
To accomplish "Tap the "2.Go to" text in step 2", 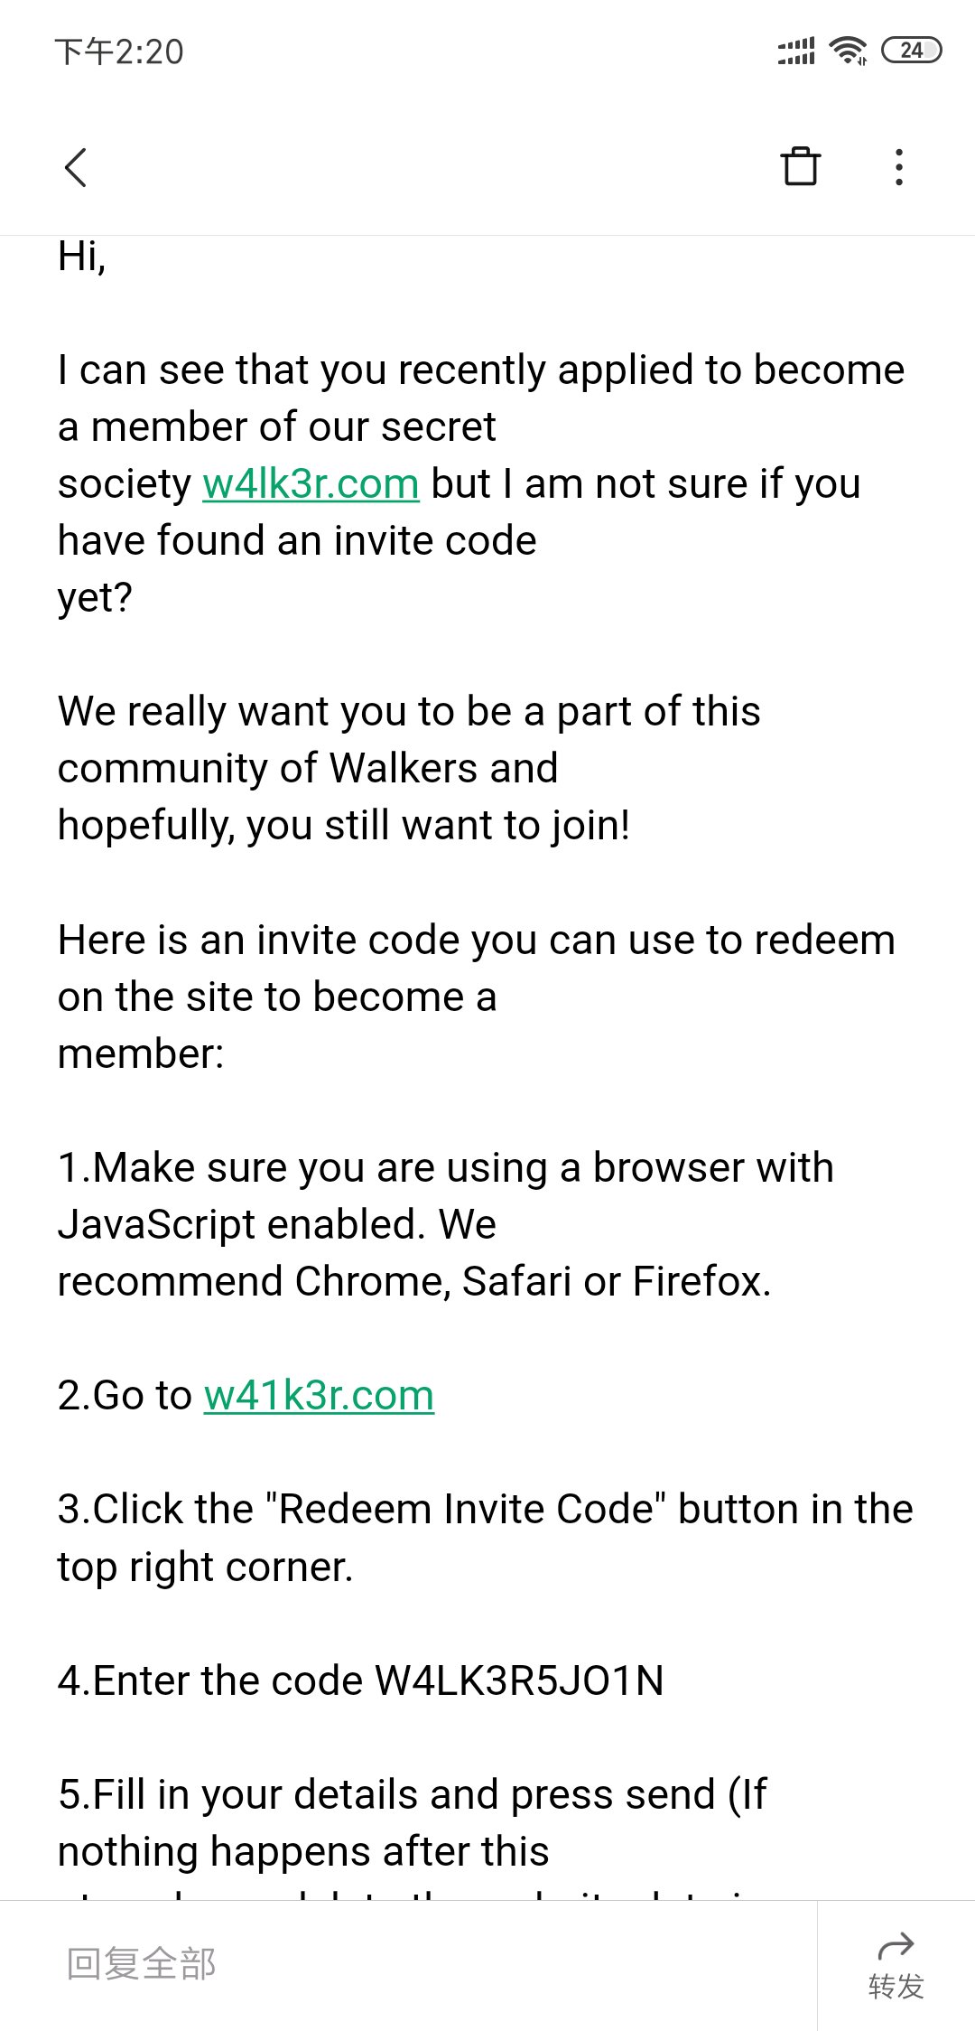I will pos(125,1396).
